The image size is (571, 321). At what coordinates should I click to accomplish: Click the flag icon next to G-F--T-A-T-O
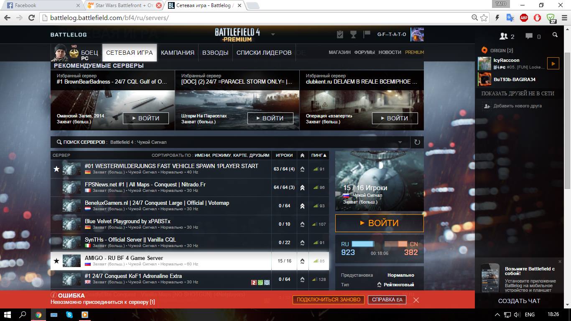[x=367, y=34]
